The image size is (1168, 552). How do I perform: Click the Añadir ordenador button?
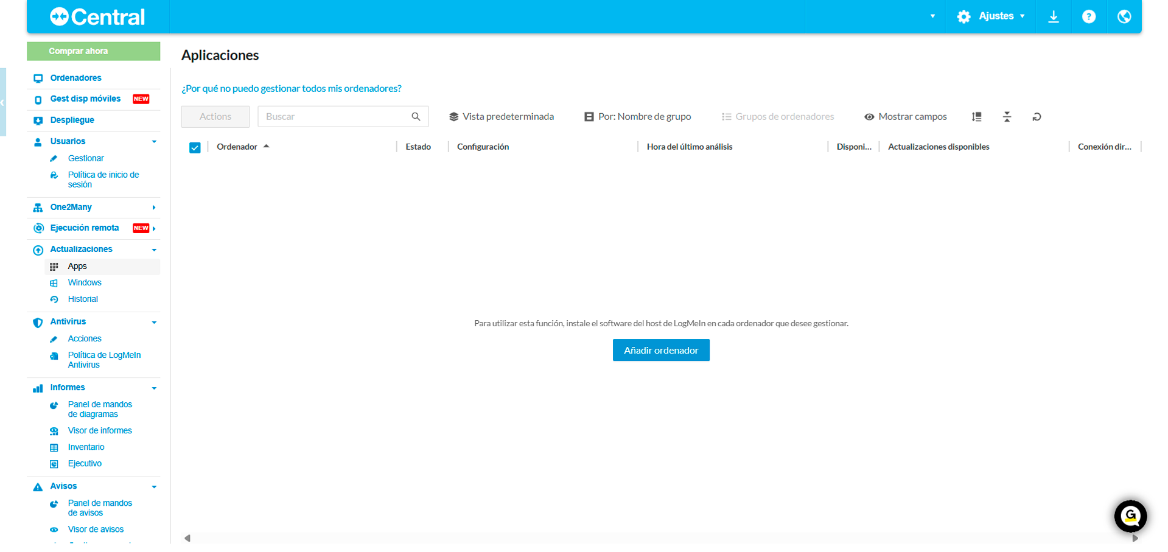[x=660, y=351]
